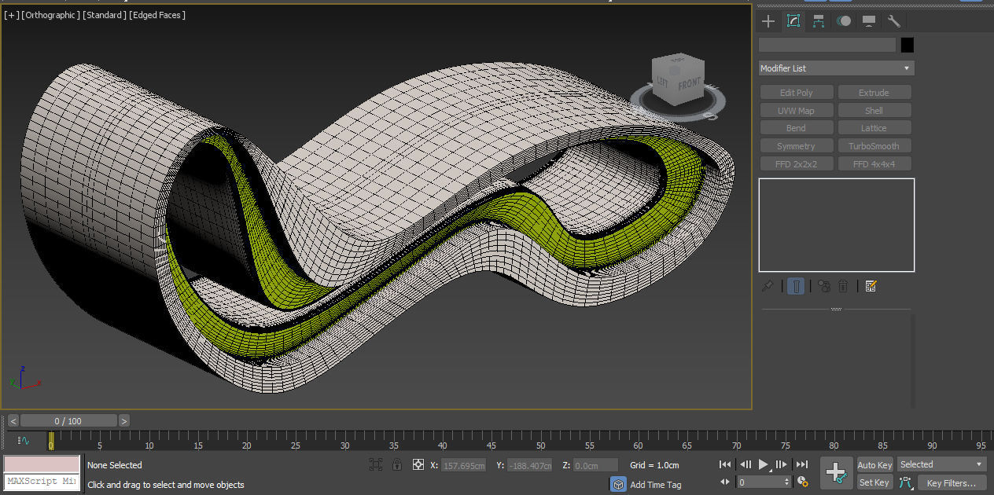Toggle Set Key mode
Image resolution: width=994 pixels, height=495 pixels.
tap(874, 482)
